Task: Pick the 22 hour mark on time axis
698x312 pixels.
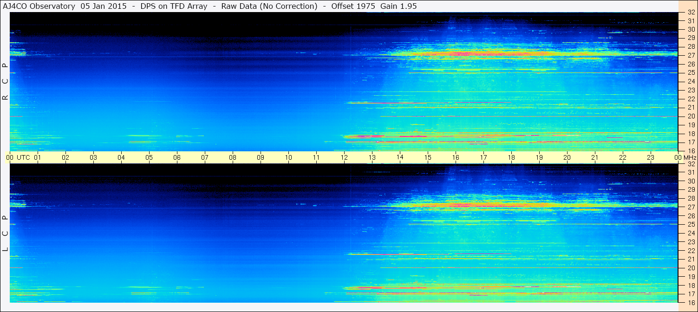Action: click(x=623, y=157)
